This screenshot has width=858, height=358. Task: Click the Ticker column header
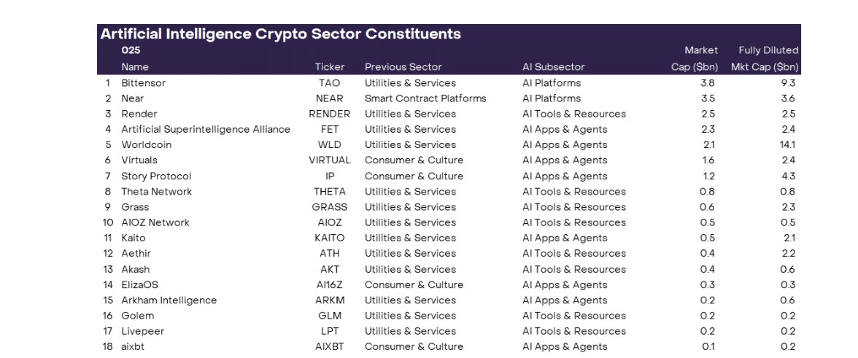tap(330, 67)
